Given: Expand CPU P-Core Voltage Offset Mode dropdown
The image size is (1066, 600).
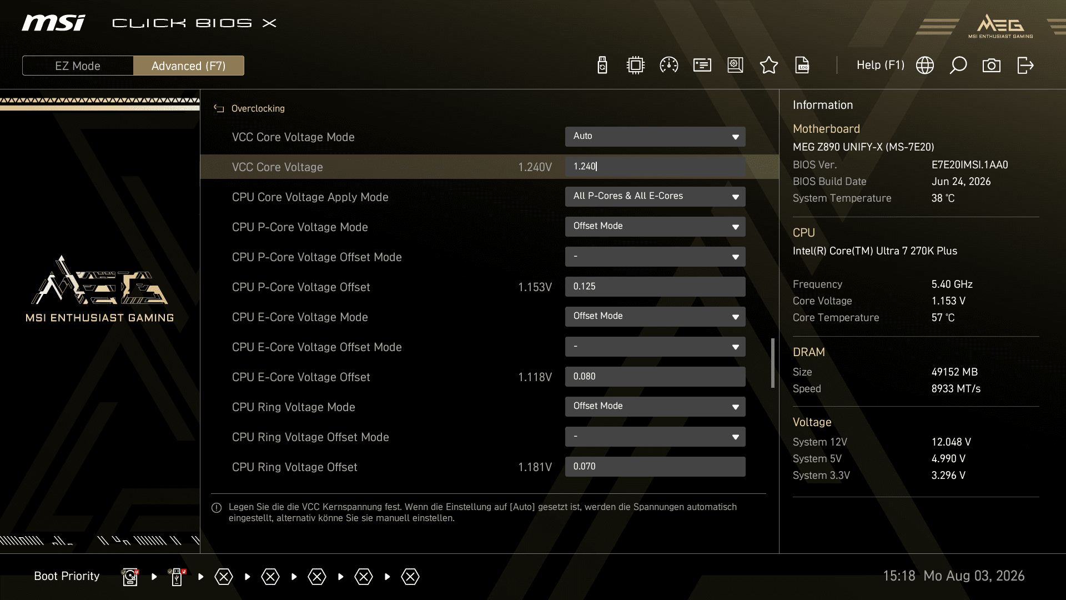Looking at the screenshot, I should tap(655, 257).
